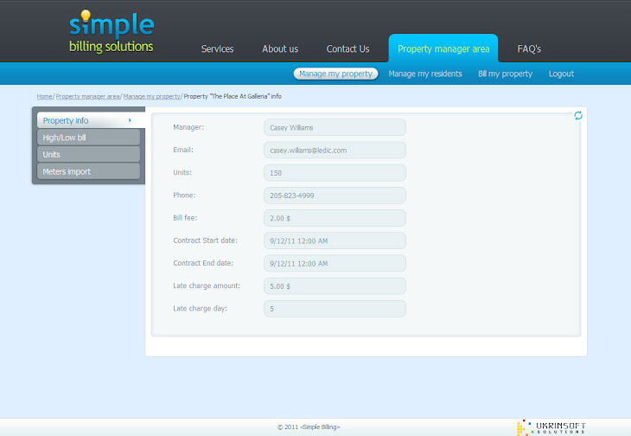Screen dimensions: 631x436
Task: Click the refresh icon in the property panel
Action: point(578,116)
